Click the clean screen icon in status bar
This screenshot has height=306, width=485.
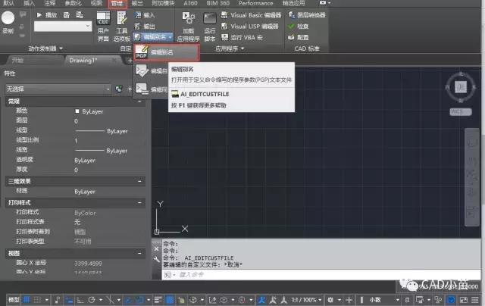point(463,300)
